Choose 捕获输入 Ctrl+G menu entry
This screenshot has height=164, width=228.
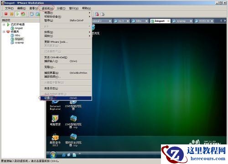66,61
